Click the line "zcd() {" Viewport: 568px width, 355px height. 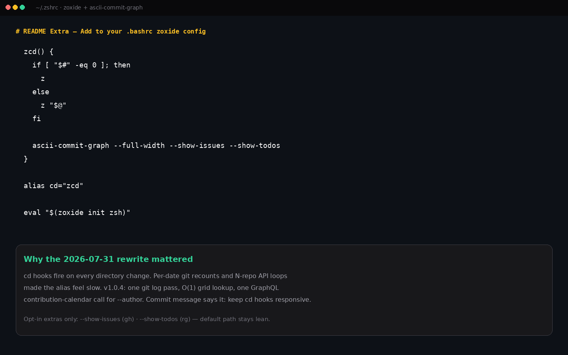(38, 52)
